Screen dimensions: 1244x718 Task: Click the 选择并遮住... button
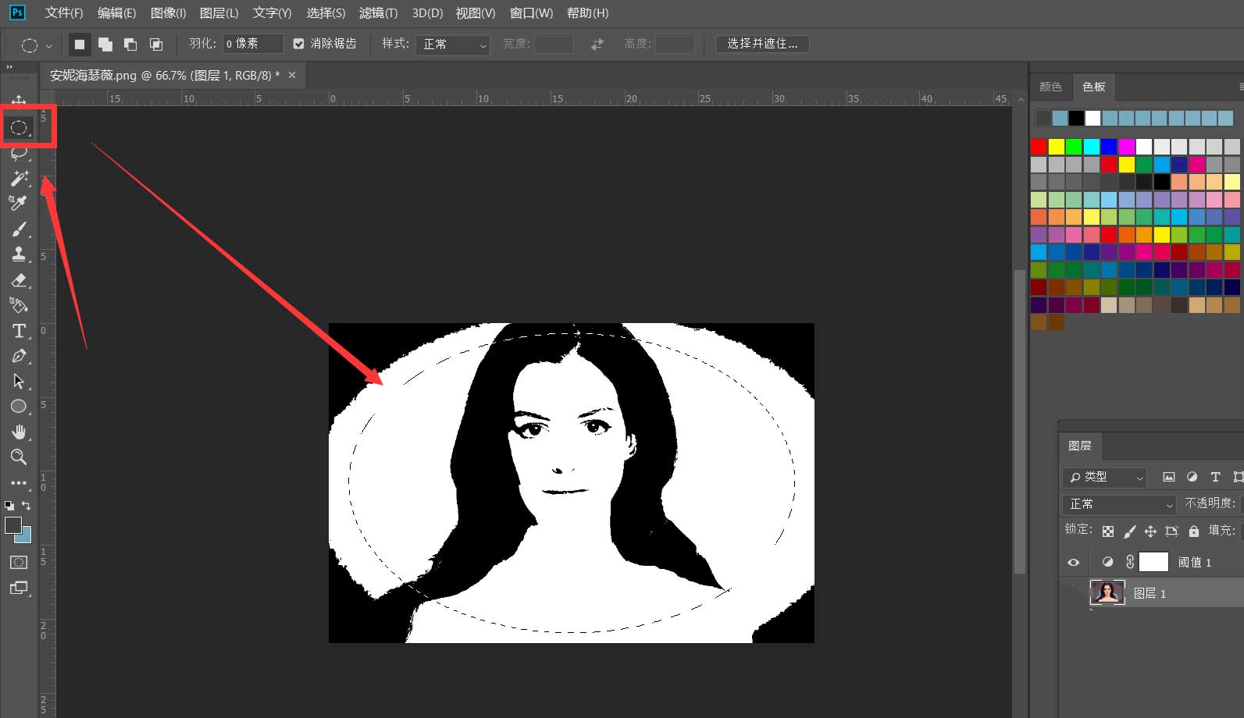[x=762, y=44]
